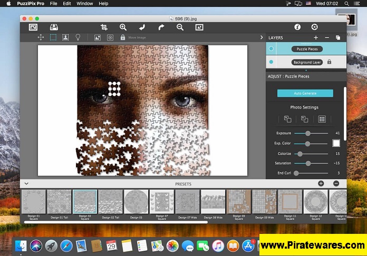Toggle visibility of Puzzle Pieces layer
This screenshot has width=367, height=256.
272,49
